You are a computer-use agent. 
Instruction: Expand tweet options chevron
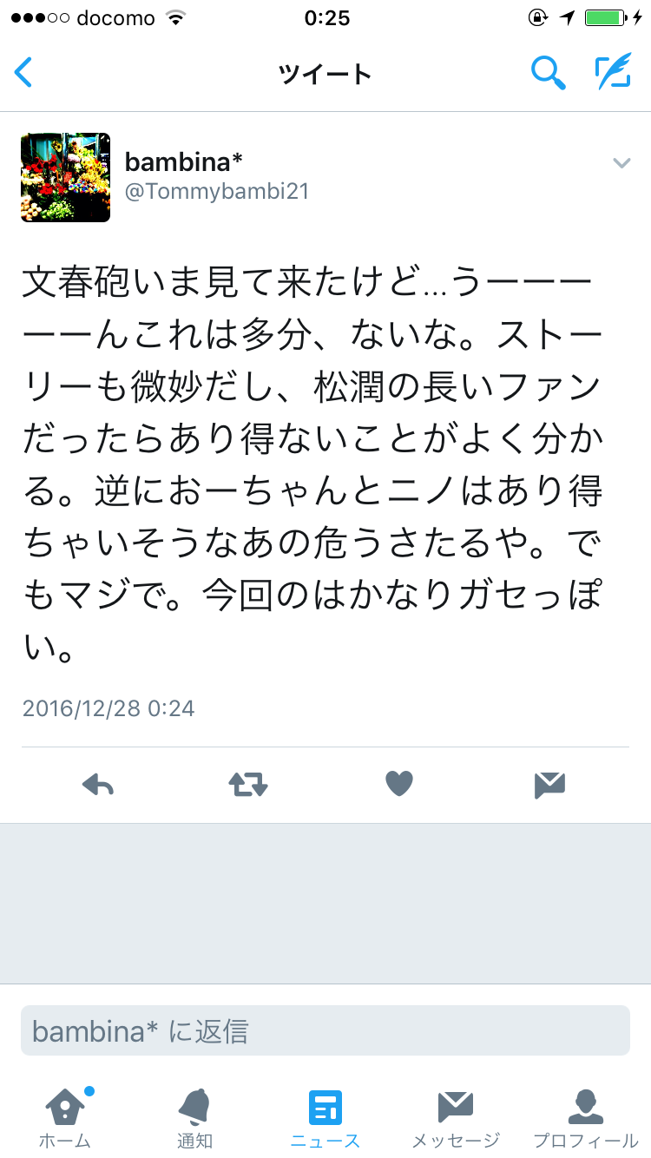coord(621,162)
